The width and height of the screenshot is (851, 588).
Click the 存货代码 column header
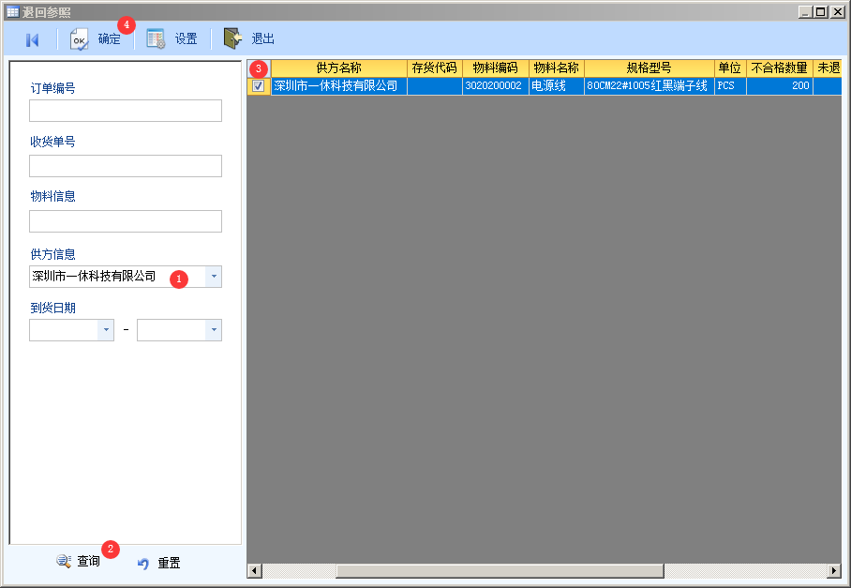click(435, 68)
